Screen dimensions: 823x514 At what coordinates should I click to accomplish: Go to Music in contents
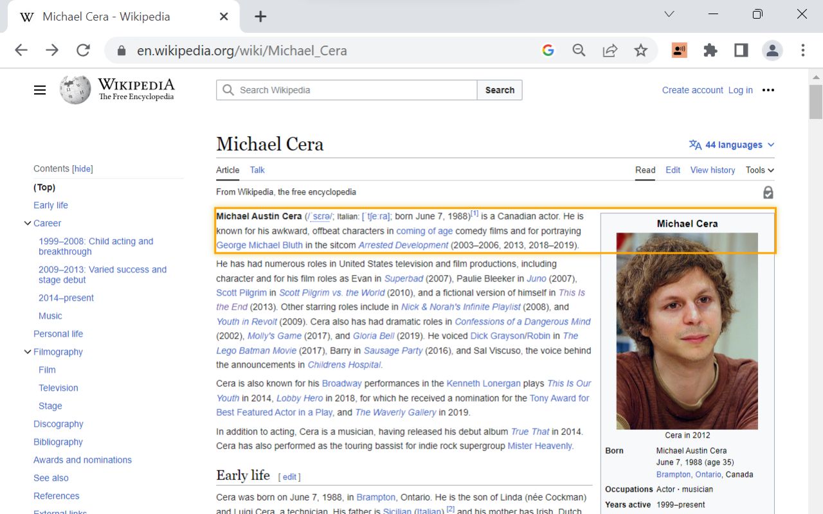coord(50,316)
